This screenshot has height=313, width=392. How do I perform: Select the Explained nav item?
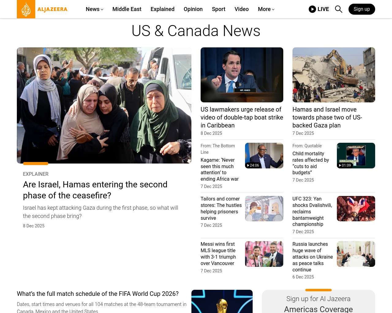click(x=163, y=9)
